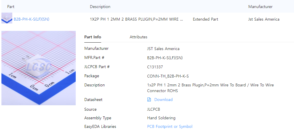294x133 pixels.
Task: Click the MFR.Part # label
Action: [94, 58]
